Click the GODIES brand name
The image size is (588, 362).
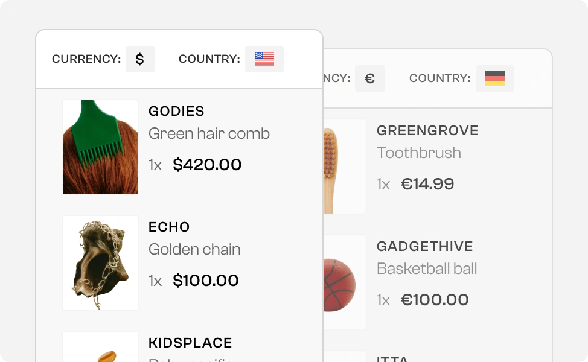[176, 111]
